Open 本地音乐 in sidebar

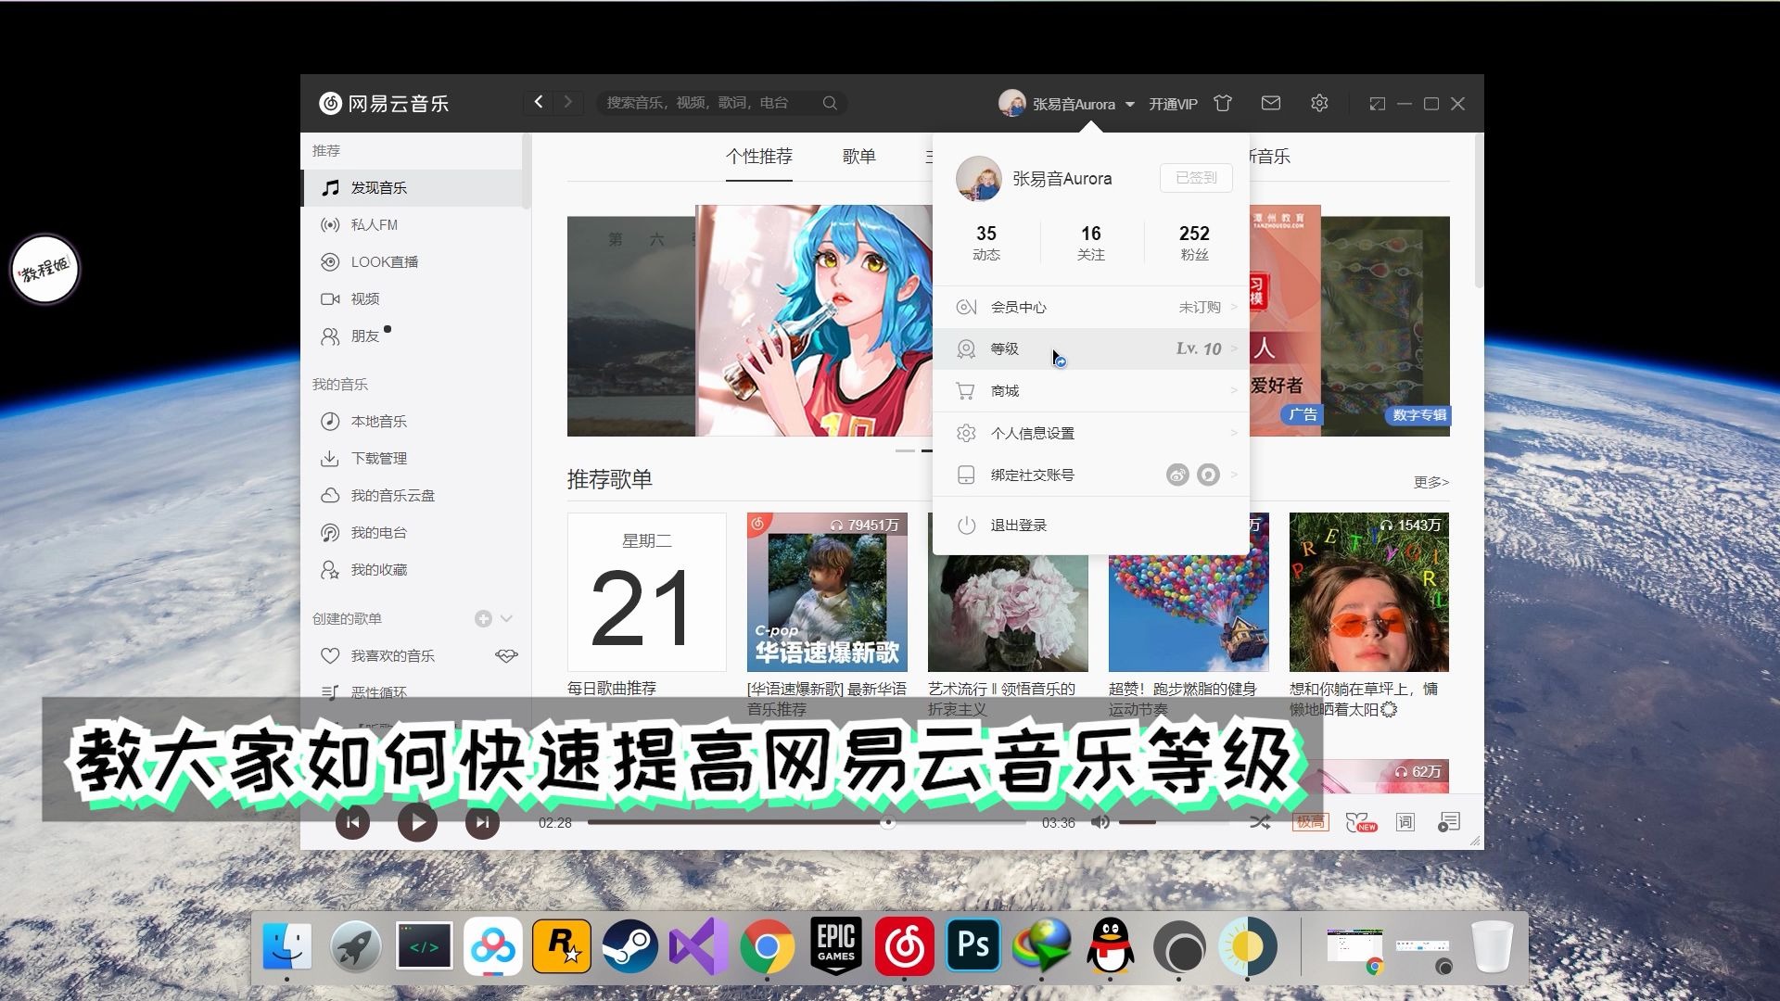click(413, 421)
